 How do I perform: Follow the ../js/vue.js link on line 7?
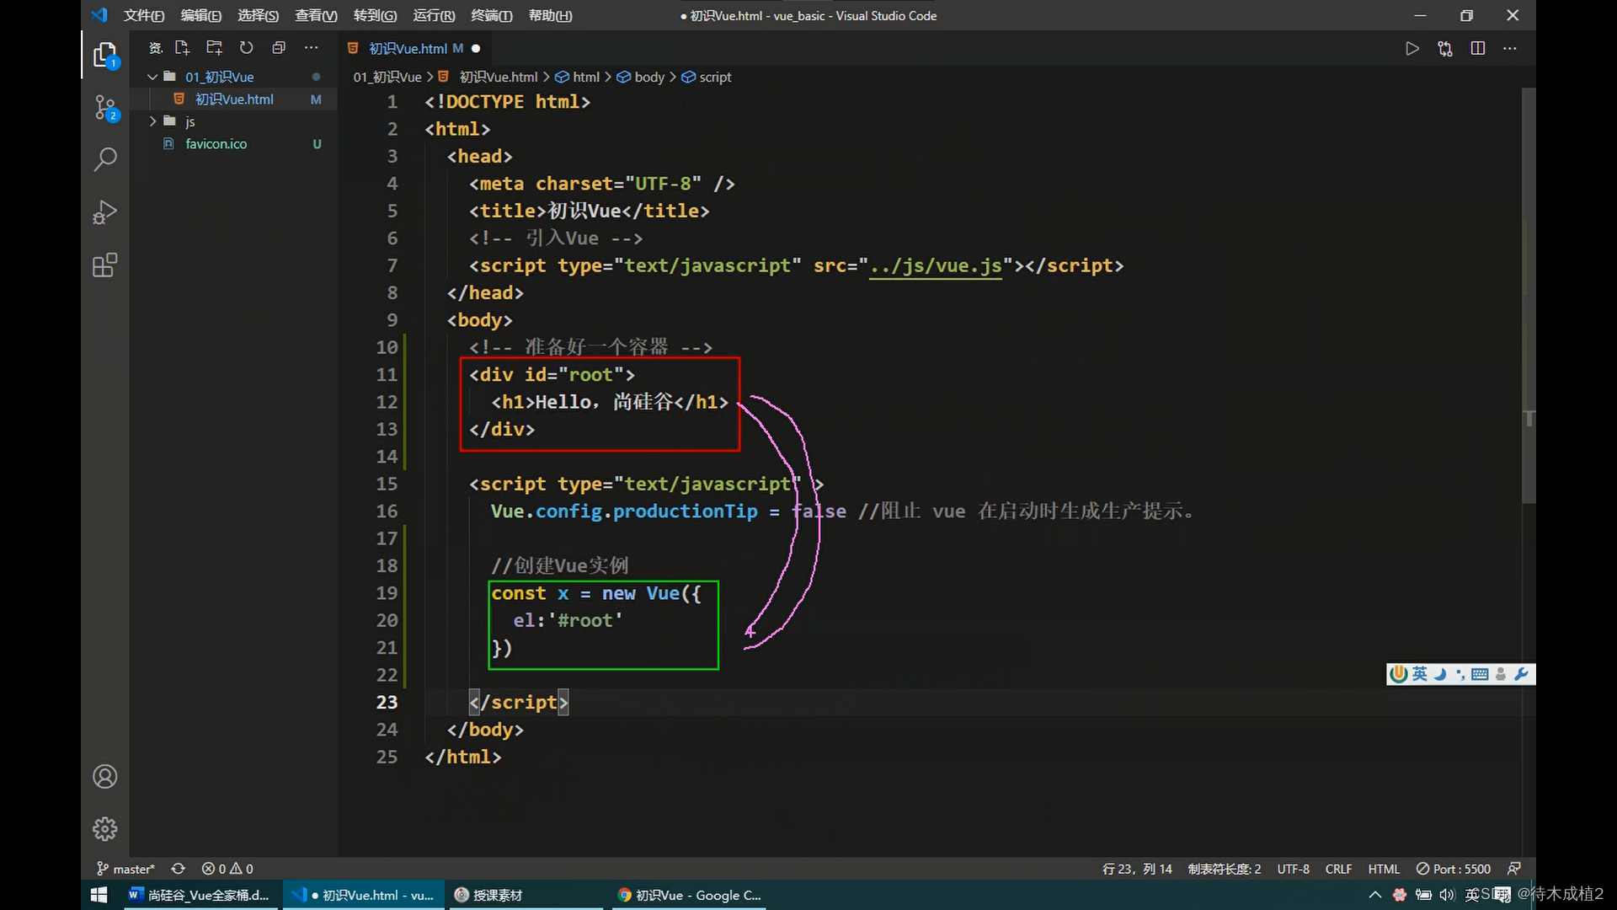coord(936,265)
